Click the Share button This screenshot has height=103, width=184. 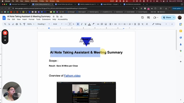(167, 17)
